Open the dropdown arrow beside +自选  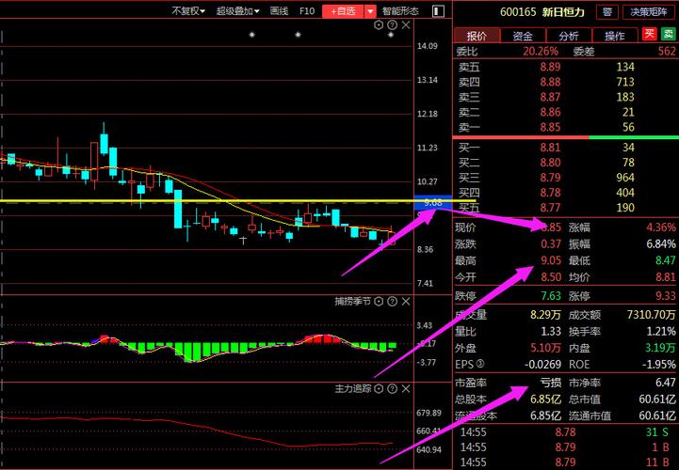tap(370, 11)
